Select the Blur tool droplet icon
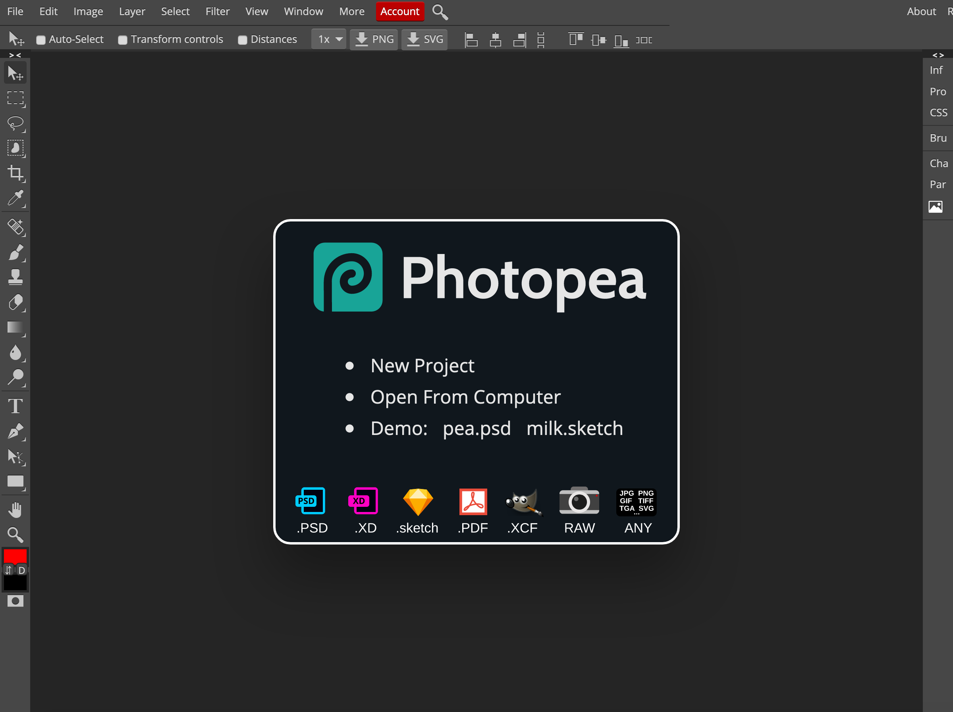This screenshot has height=712, width=953. point(15,352)
